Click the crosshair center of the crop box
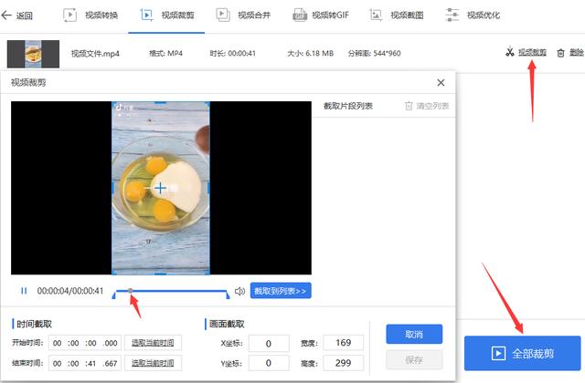Image resolution: width=585 pixels, height=383 pixels. tap(161, 188)
